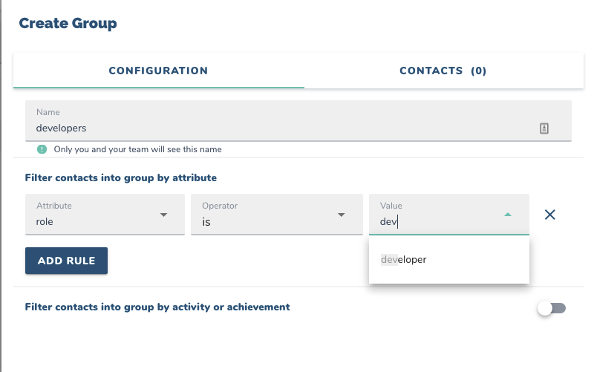594x372 pixels.
Task: Click the "Name" label above developers
Action: pyautogui.click(x=48, y=112)
